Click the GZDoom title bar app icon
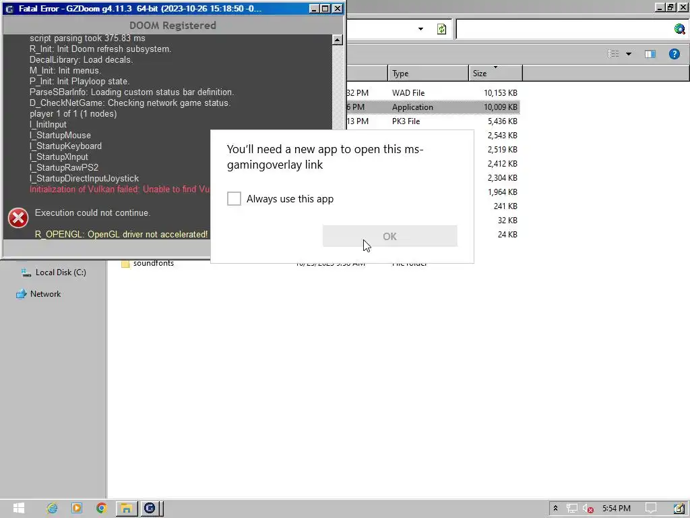 pyautogui.click(x=9, y=9)
